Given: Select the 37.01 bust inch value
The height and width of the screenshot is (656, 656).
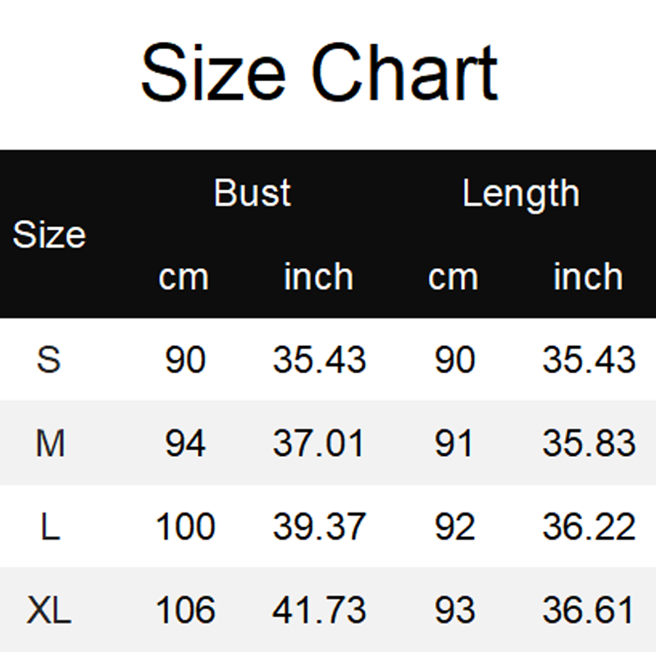Looking at the screenshot, I should click(x=319, y=444).
